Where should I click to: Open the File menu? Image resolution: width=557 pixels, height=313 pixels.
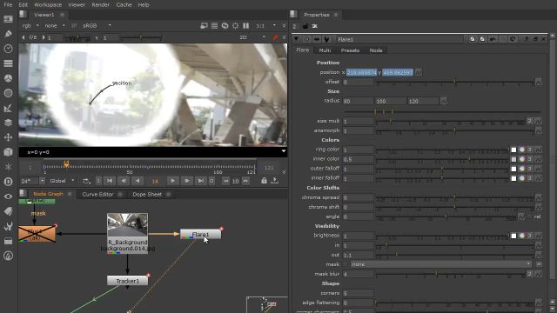[8, 4]
